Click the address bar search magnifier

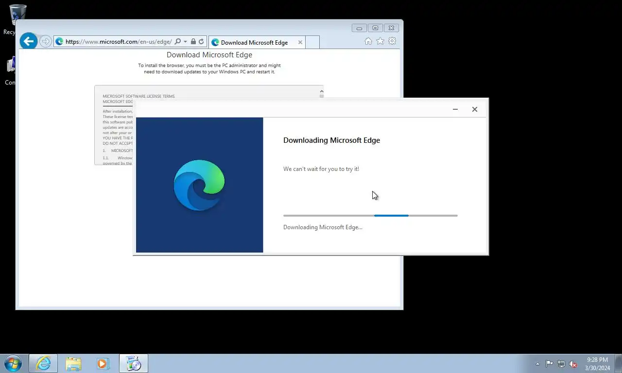click(x=177, y=42)
